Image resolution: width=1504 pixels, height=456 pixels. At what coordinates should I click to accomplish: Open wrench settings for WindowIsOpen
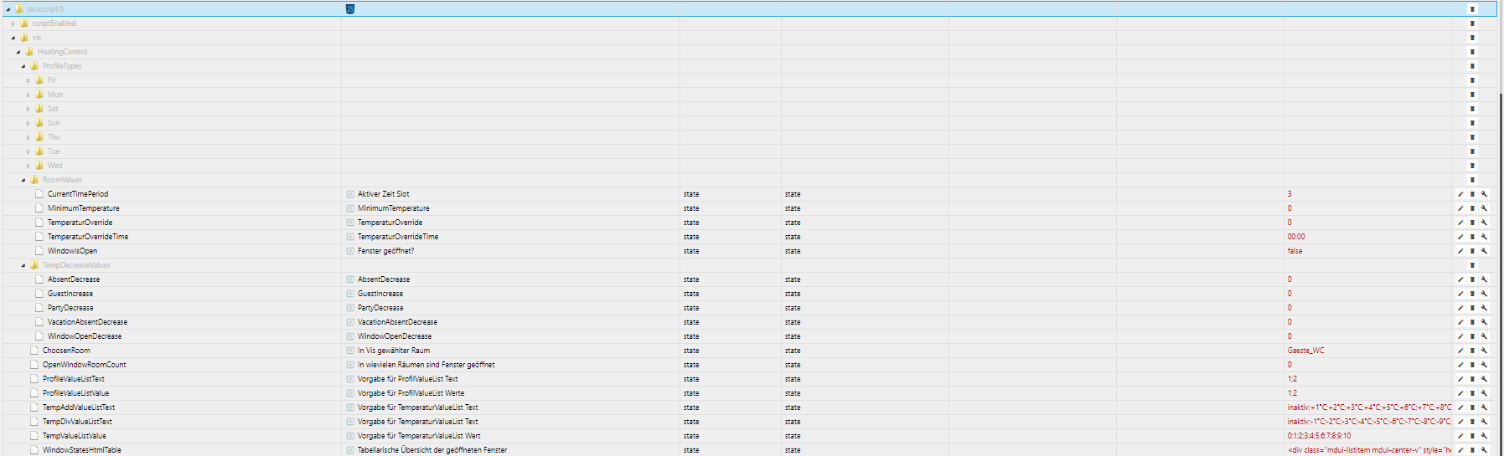tap(1484, 251)
